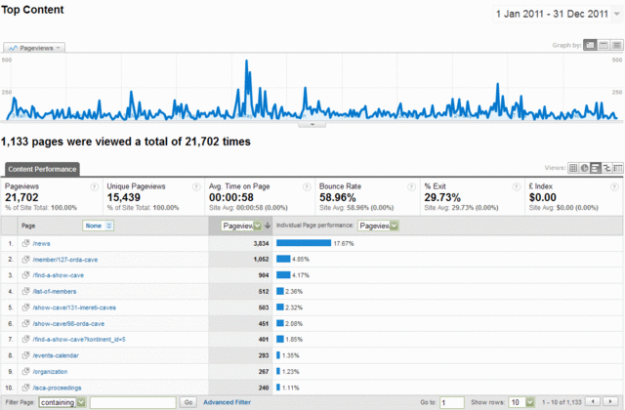Open the Pageviews graph metric dropdown
Viewport: 625px width, 410px height.
pyautogui.click(x=34, y=46)
